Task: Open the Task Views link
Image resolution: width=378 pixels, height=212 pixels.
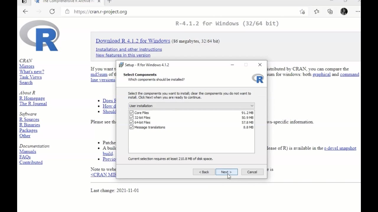Action: [30, 77]
